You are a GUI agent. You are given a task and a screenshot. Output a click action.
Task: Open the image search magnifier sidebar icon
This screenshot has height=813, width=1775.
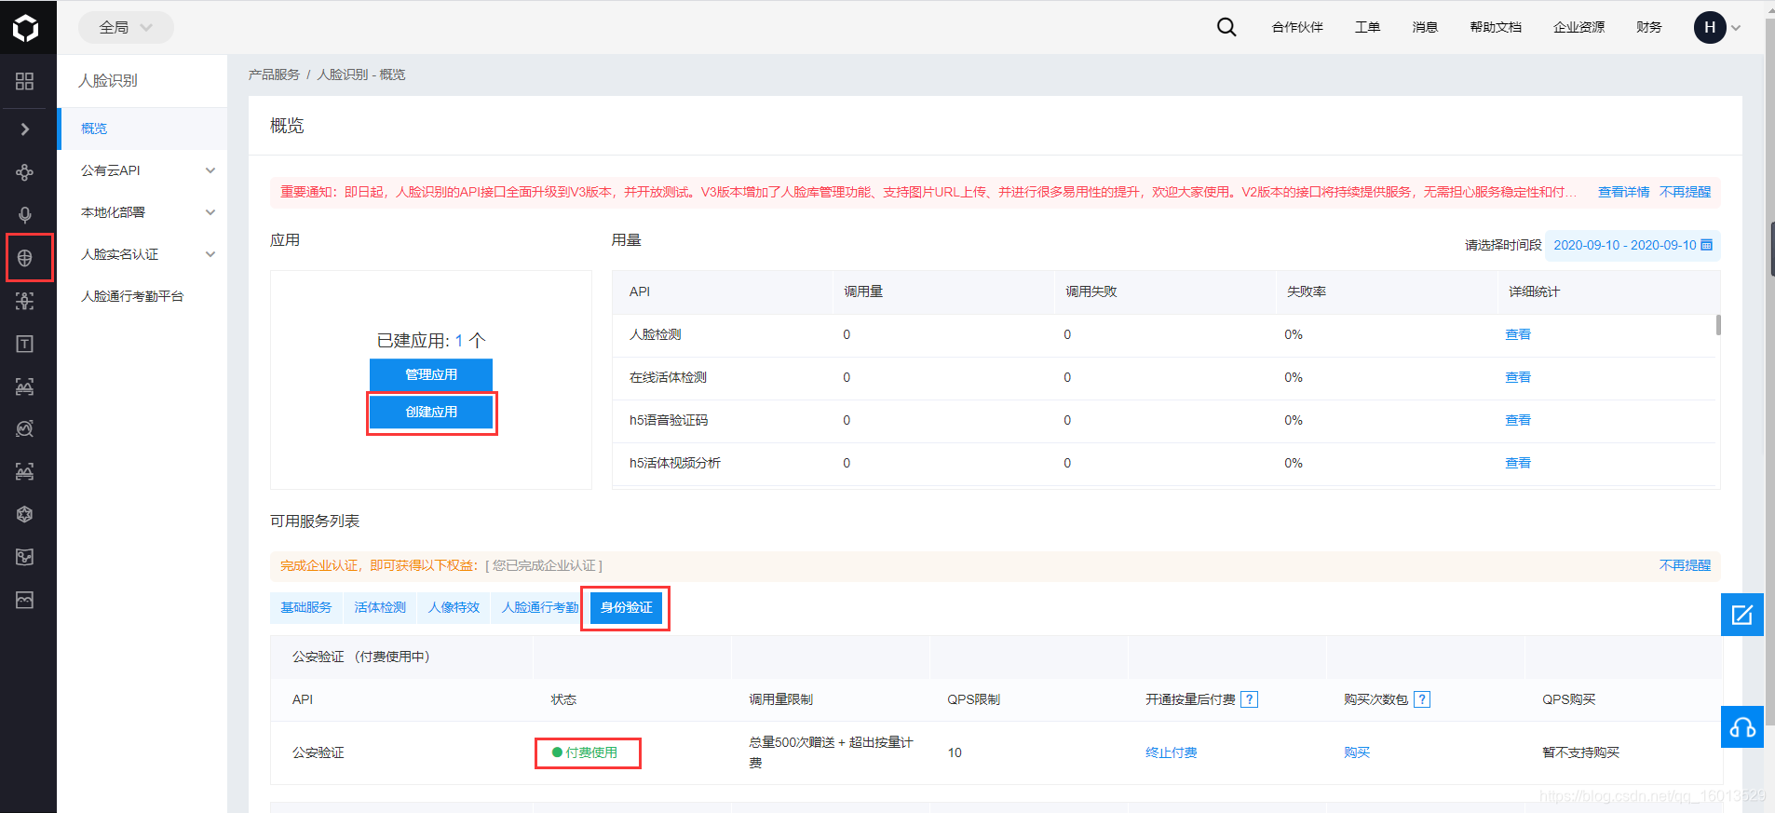[25, 428]
